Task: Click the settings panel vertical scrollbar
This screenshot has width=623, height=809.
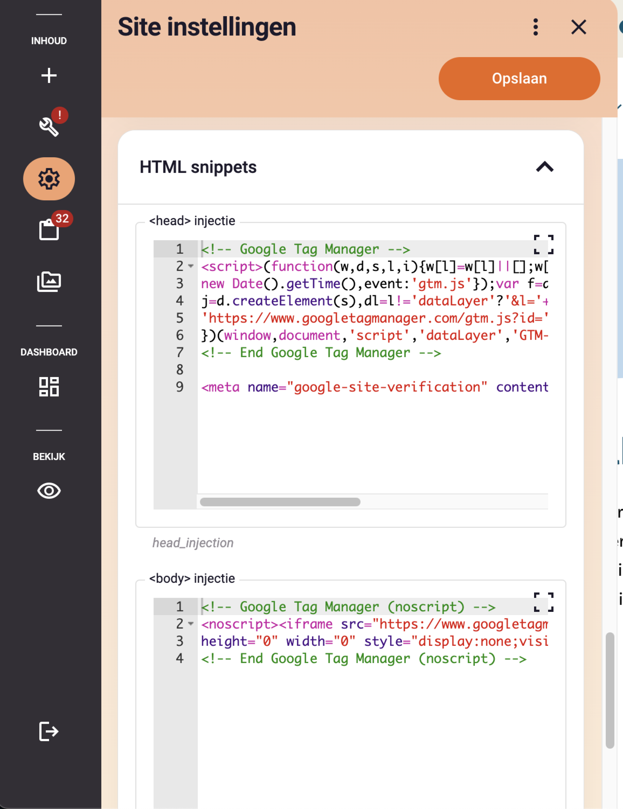Action: point(610,690)
